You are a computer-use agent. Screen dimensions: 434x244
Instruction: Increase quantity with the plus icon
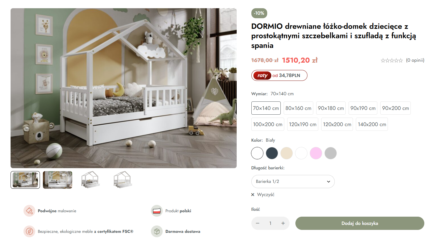[x=283, y=223]
